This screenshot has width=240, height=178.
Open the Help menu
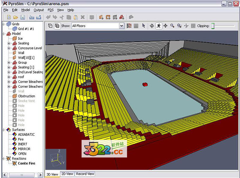tap(71, 10)
